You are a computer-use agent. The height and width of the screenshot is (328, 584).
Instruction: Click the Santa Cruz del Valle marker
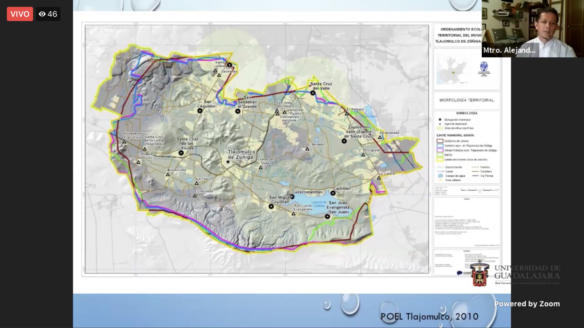point(313,93)
